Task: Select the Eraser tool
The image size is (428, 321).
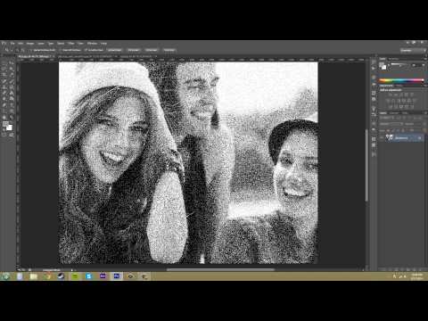Action: tap(4, 93)
